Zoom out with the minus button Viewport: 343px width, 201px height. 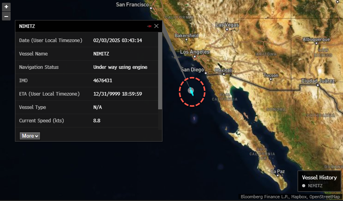coord(6,16)
